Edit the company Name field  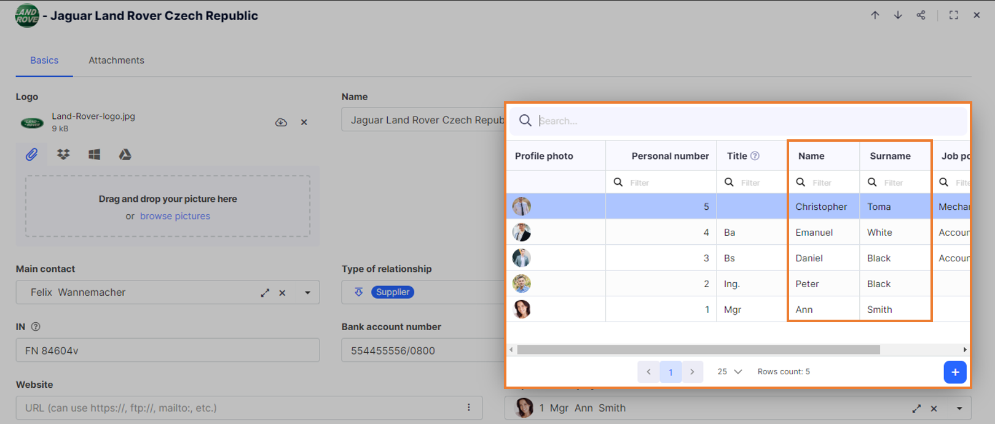pos(423,120)
